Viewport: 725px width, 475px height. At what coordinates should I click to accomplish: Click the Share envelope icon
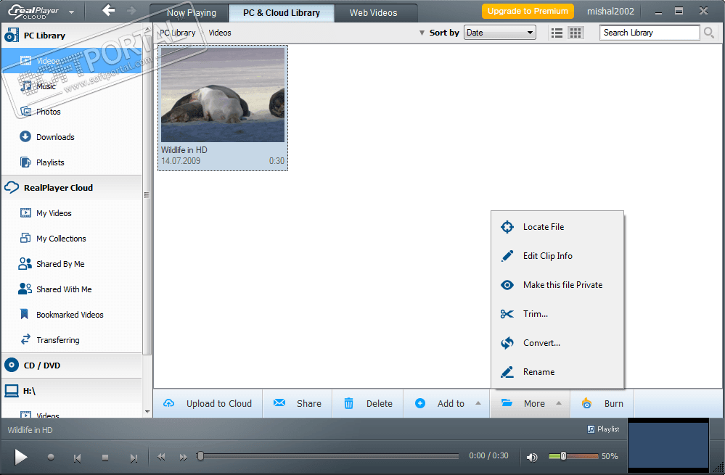click(x=279, y=403)
